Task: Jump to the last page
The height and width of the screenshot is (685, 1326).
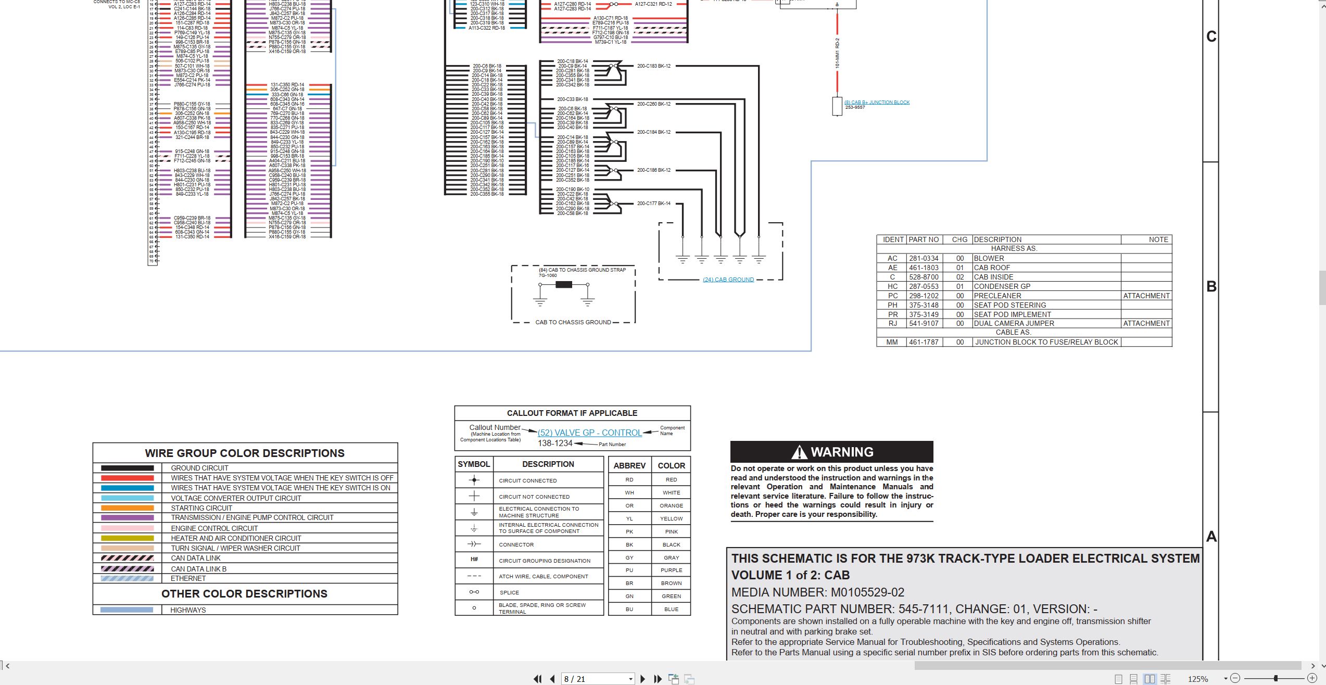Action: tap(658, 679)
